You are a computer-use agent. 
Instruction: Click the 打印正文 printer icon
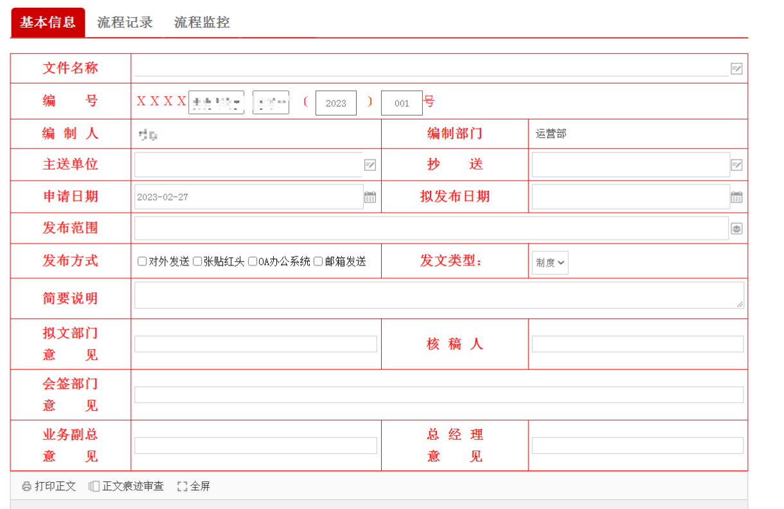26,487
